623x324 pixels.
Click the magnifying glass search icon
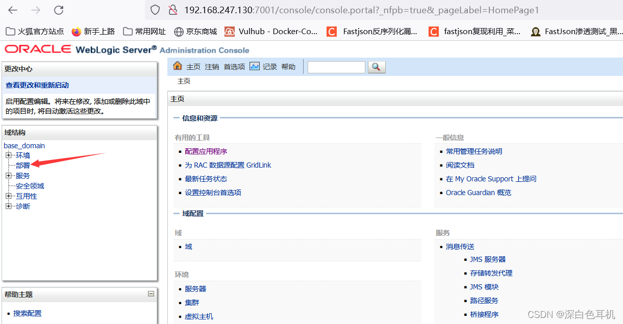(x=376, y=67)
